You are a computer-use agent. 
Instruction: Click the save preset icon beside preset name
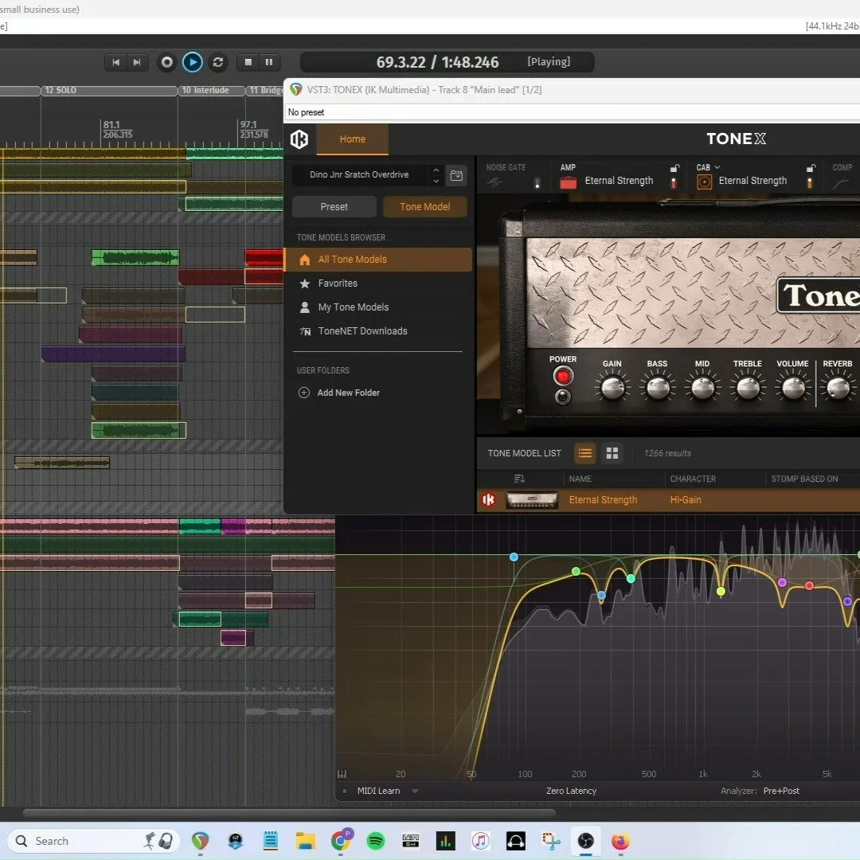456,175
